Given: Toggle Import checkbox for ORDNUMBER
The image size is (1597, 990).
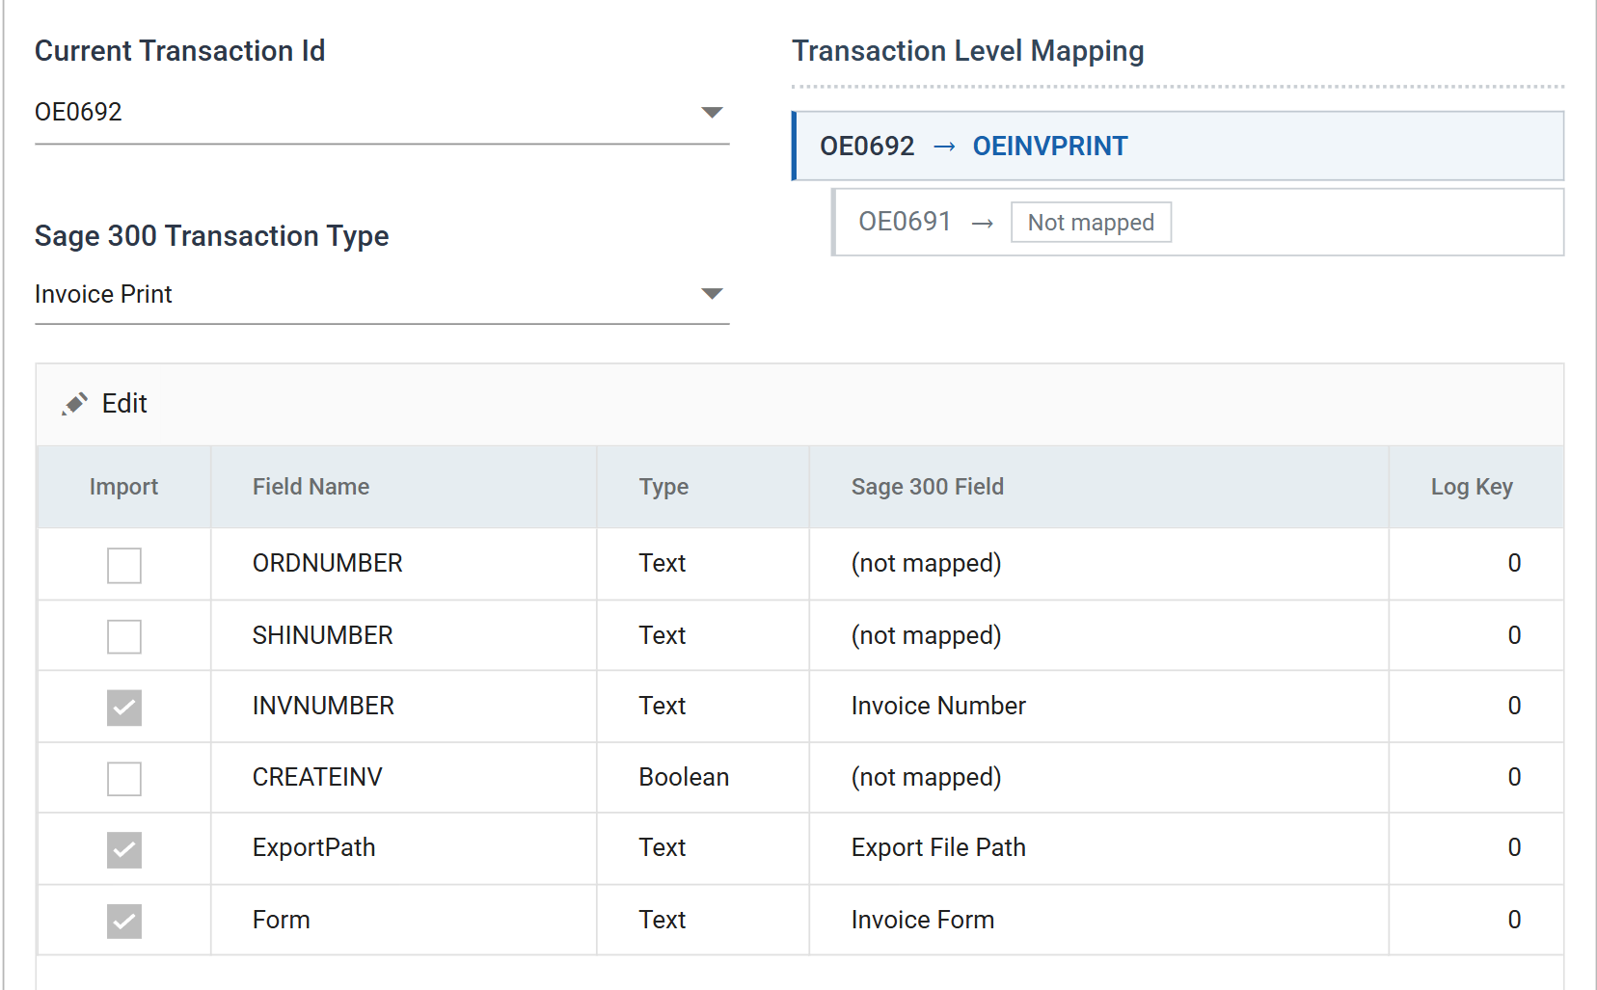Looking at the screenshot, I should tap(124, 566).
